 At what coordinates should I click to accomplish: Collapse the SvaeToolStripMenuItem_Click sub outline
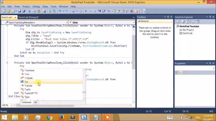click(x=7, y=26)
